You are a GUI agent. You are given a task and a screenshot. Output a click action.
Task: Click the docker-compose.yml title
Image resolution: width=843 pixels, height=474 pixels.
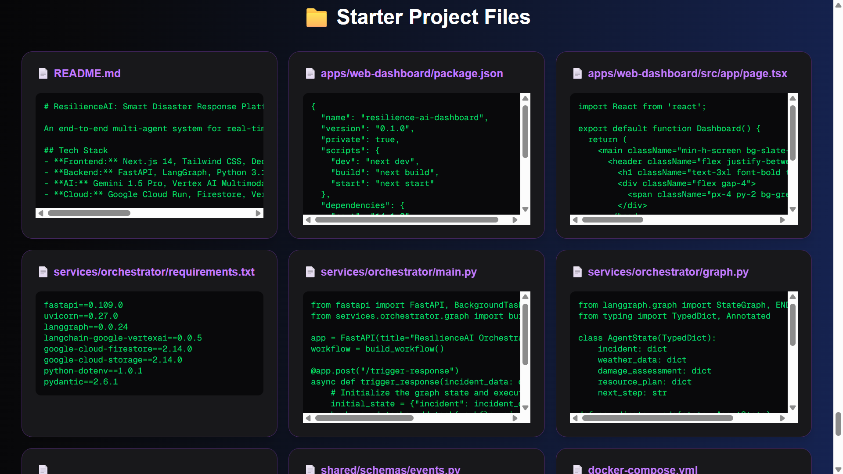[642, 469]
